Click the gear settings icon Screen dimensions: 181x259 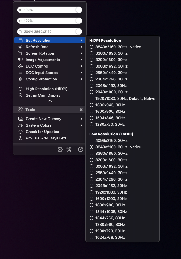pyautogui.click(x=60, y=149)
